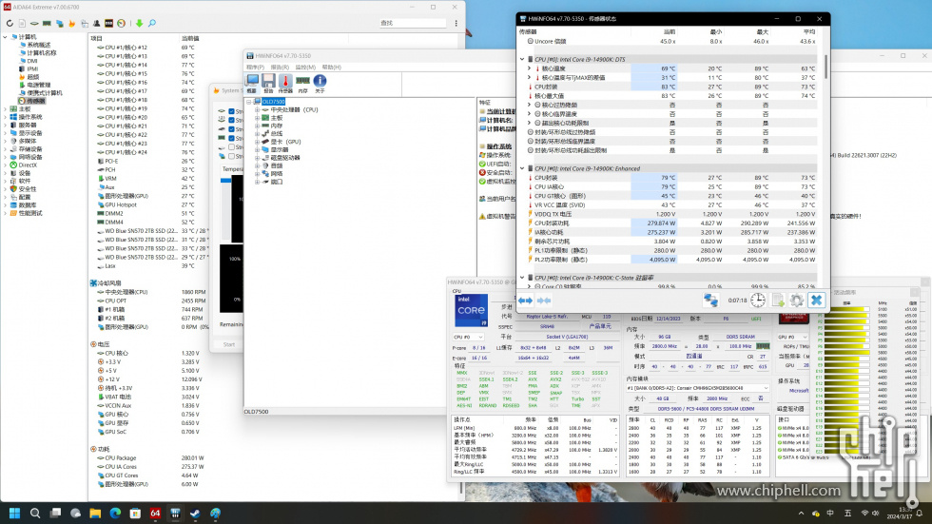Open Windows Start menu

pos(15,514)
